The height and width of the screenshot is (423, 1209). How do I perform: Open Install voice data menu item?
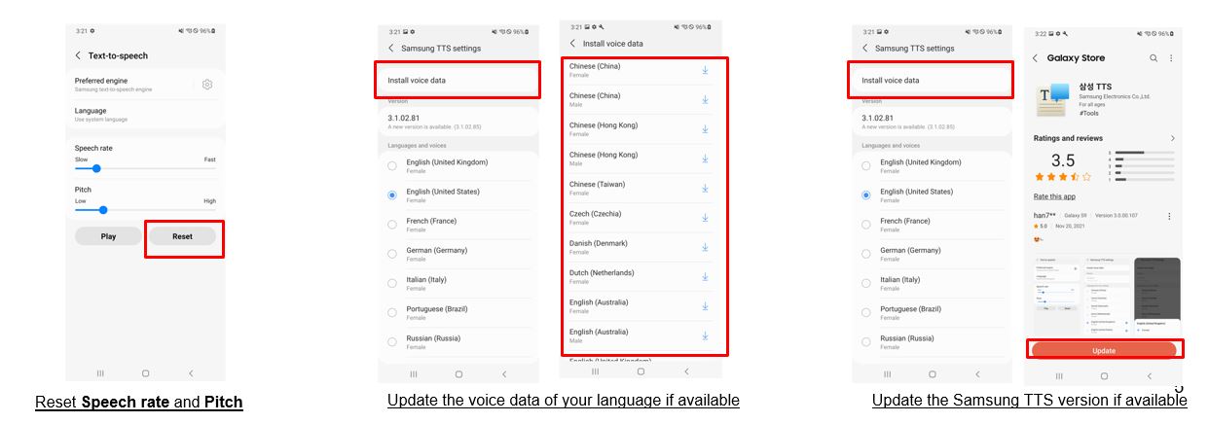[x=457, y=81]
